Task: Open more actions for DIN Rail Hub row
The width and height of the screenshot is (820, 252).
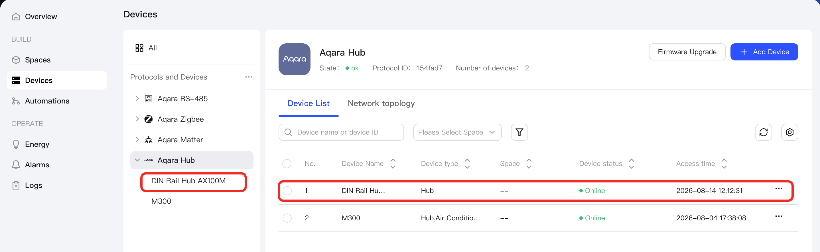Action: [779, 189]
